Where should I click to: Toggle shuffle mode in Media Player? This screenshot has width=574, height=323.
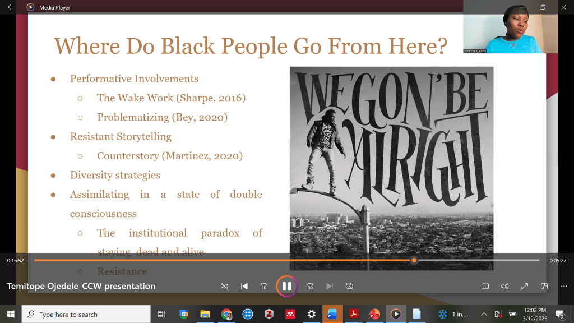225,286
